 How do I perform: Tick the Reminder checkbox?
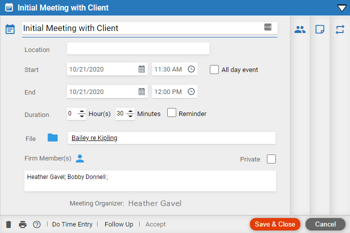point(172,112)
